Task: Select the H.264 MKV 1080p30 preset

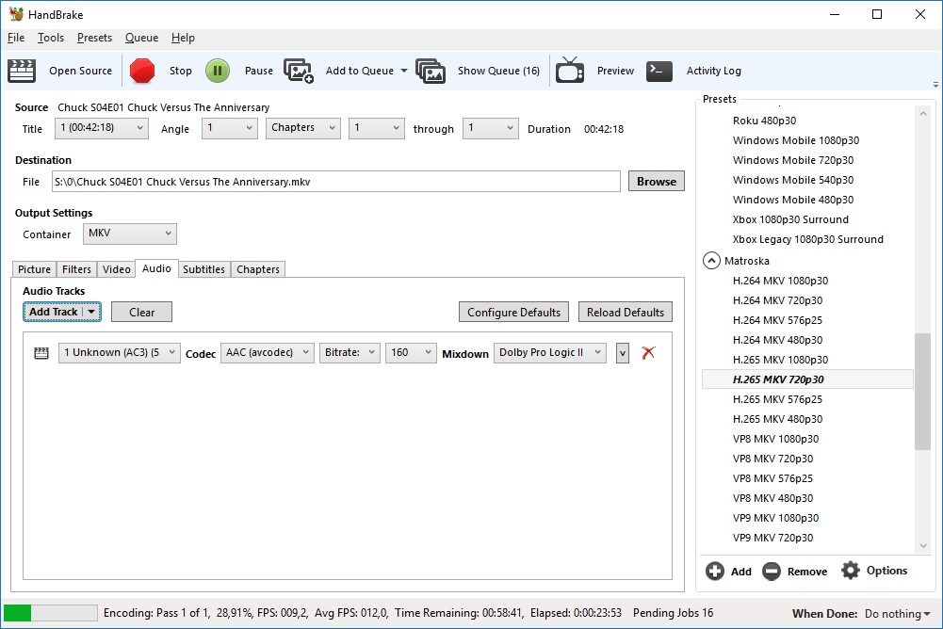Action: [x=780, y=281]
